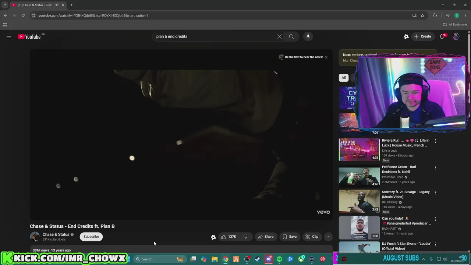Bookmark this page with star icon

422,15
